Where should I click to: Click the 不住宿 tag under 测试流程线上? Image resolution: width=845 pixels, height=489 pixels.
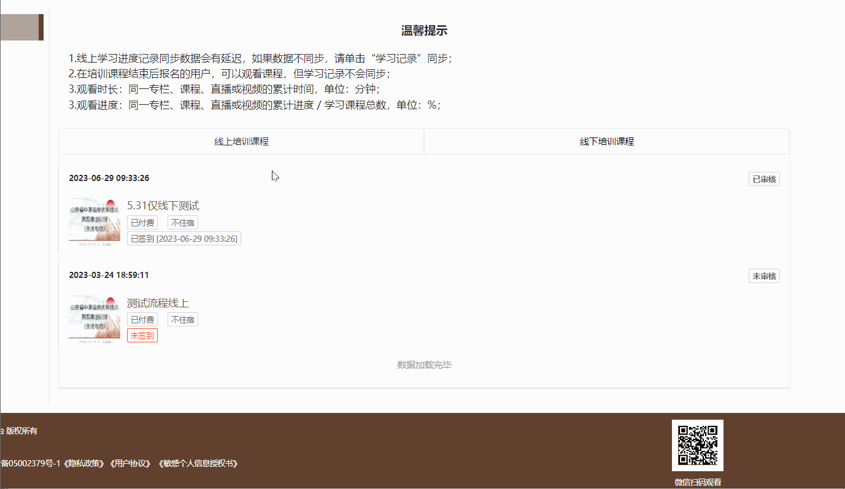[182, 319]
